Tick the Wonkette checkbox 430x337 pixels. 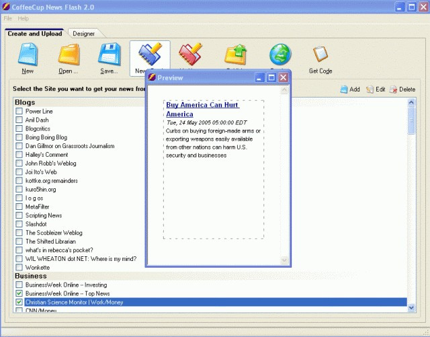(x=19, y=267)
